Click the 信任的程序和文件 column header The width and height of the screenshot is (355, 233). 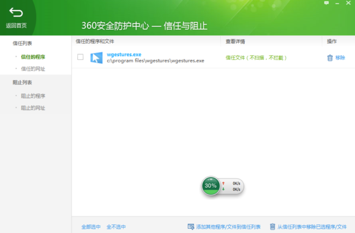(x=95, y=41)
